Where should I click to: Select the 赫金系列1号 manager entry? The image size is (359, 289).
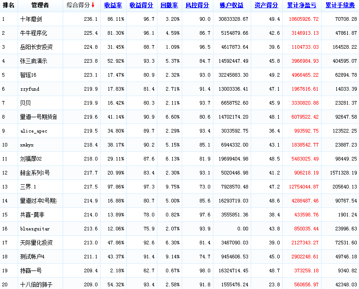35,173
